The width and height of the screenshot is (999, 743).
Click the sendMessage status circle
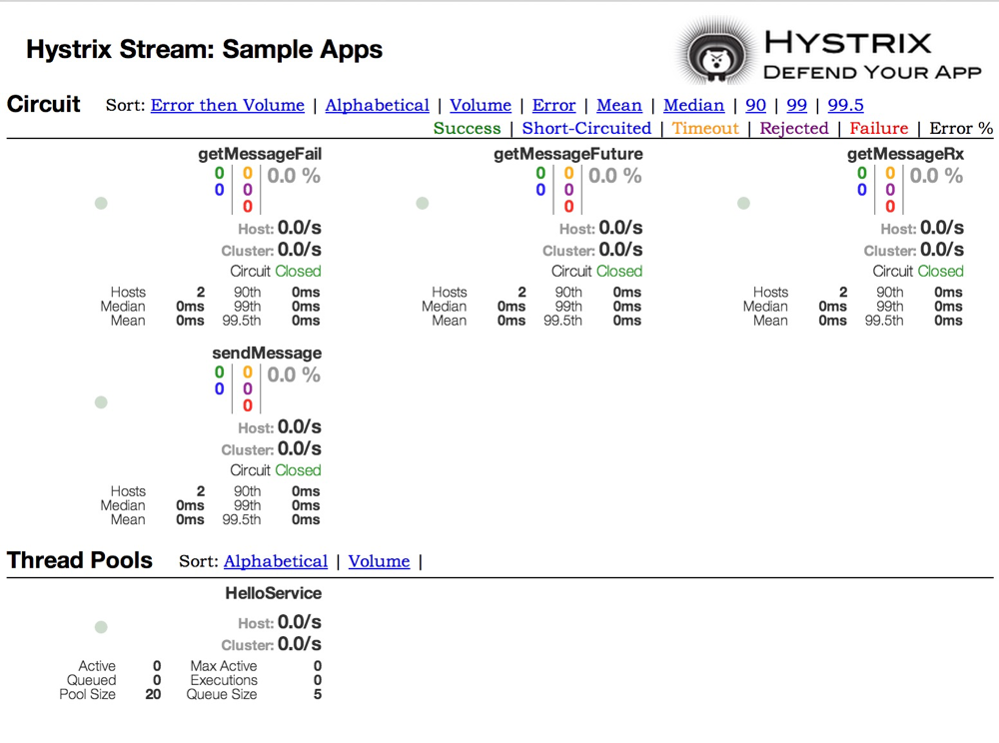click(101, 402)
